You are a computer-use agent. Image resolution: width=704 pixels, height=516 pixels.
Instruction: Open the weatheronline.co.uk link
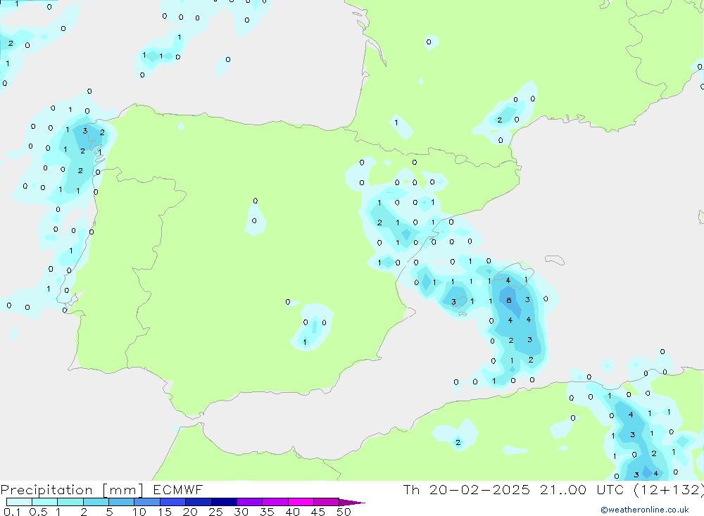tap(645, 510)
